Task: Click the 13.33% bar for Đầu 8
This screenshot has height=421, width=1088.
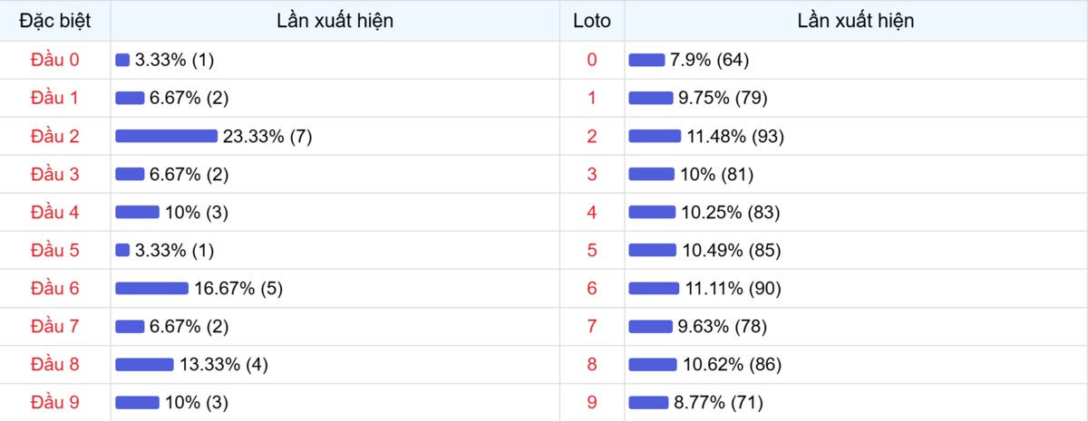Action: tap(144, 364)
